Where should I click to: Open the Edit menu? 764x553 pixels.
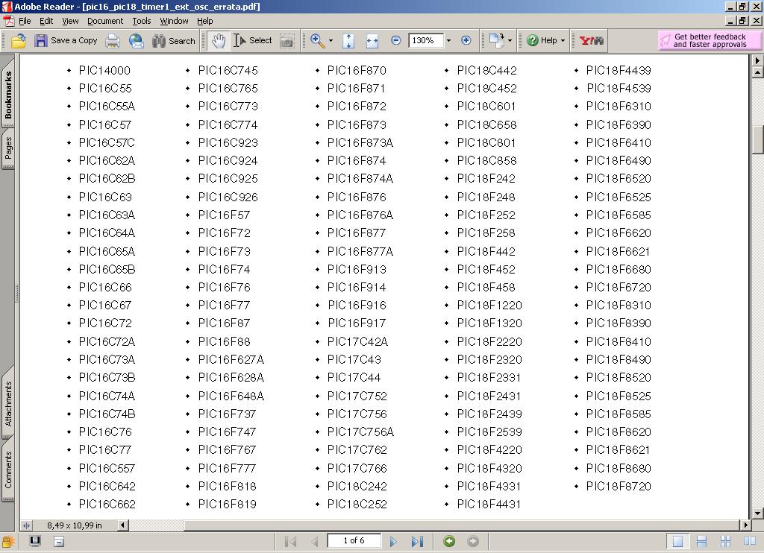pyautogui.click(x=46, y=21)
